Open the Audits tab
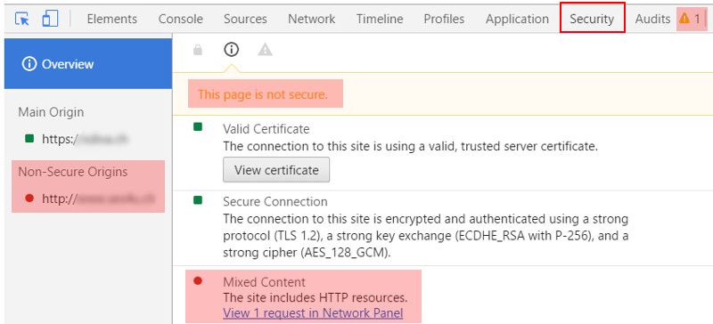This screenshot has width=713, height=324. 652,19
